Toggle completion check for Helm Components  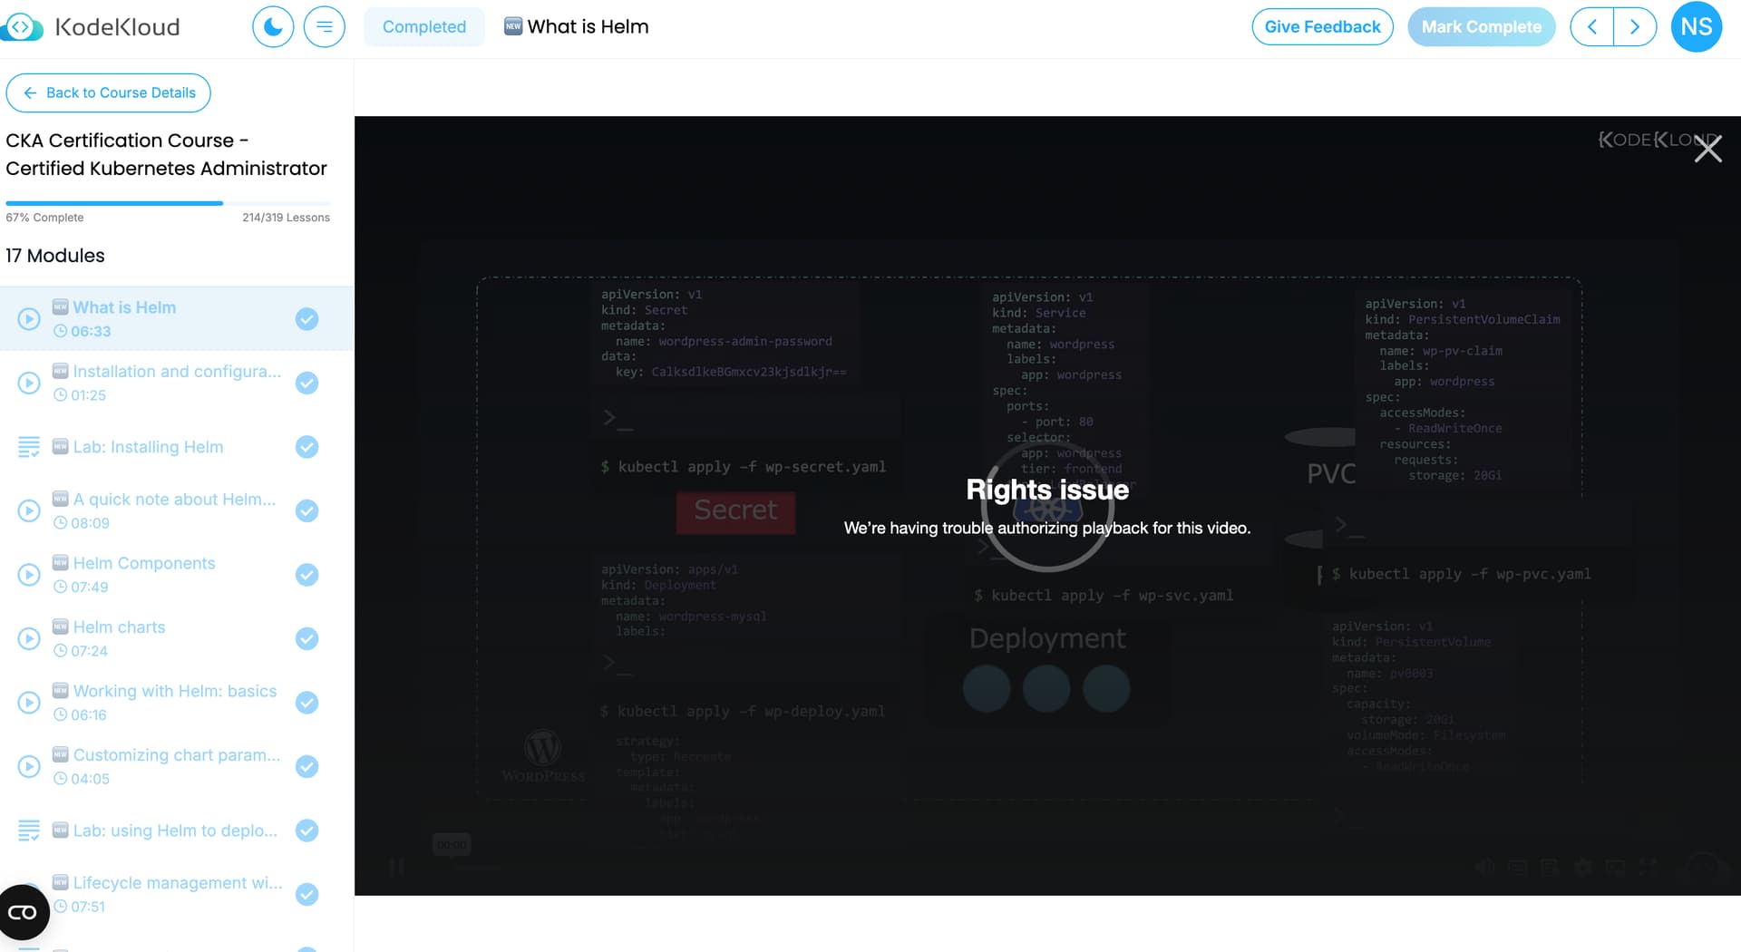307,575
